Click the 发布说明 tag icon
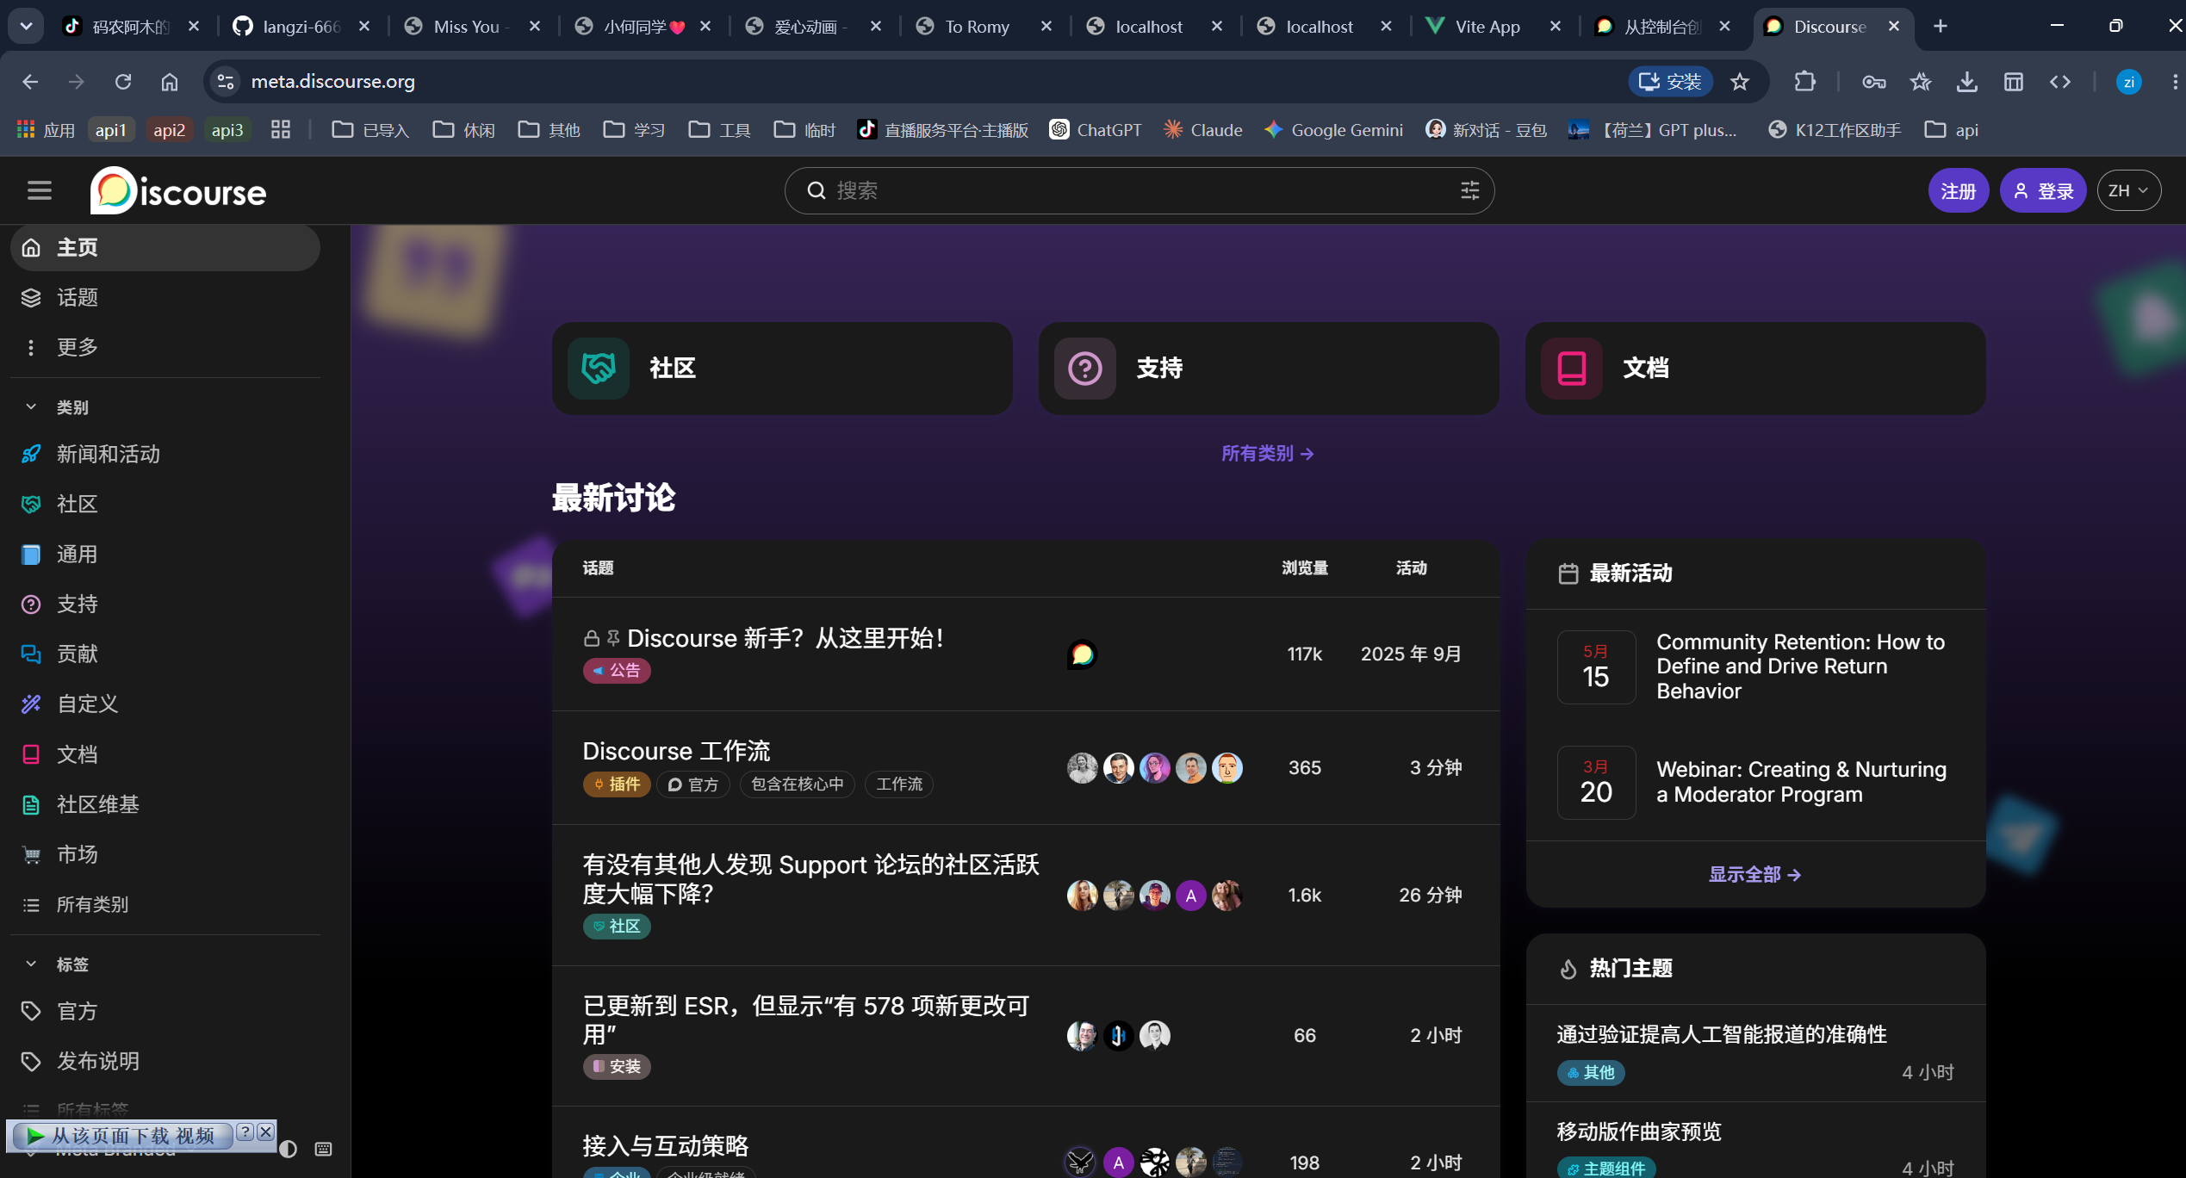 31,1061
